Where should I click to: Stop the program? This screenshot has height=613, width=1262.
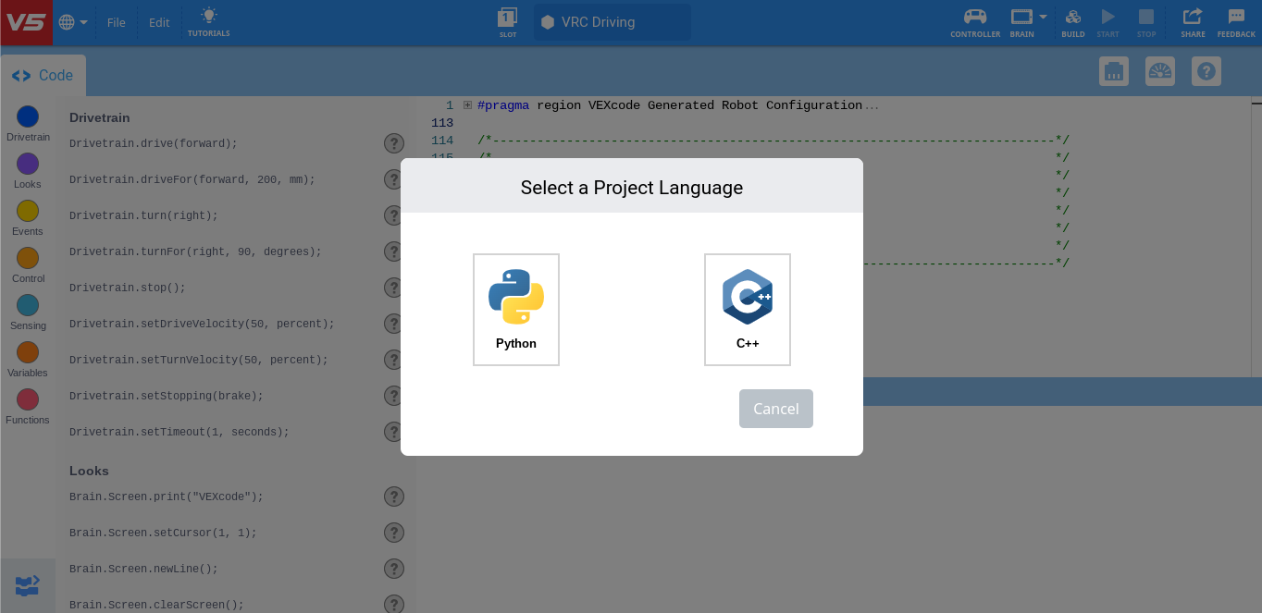pyautogui.click(x=1146, y=22)
